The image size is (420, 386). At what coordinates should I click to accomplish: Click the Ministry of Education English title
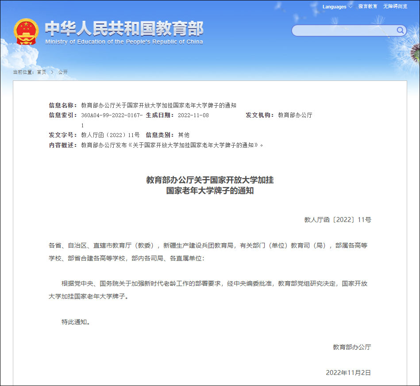point(124,42)
